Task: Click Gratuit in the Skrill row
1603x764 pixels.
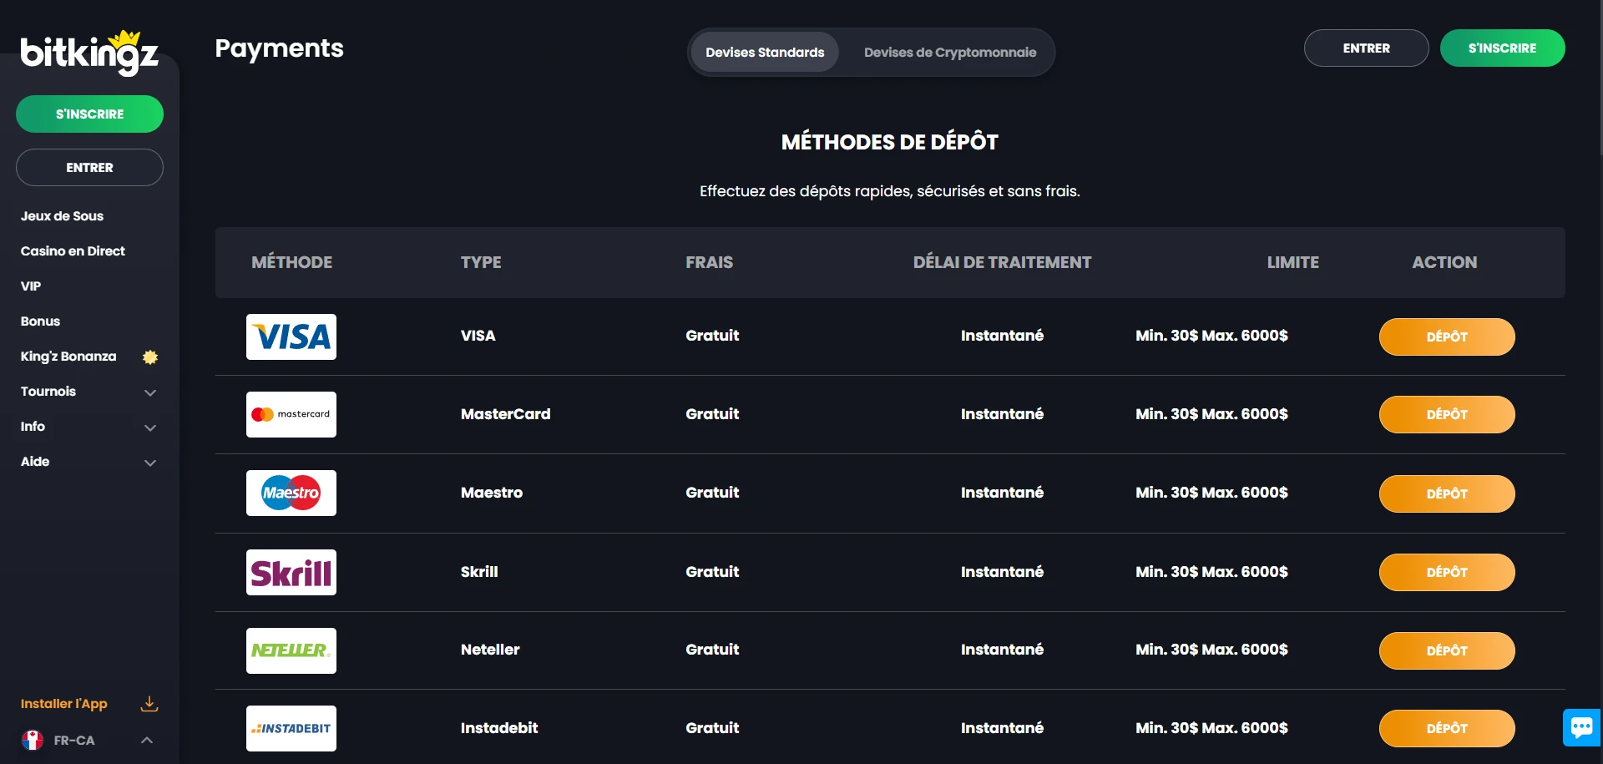Action: click(x=712, y=572)
